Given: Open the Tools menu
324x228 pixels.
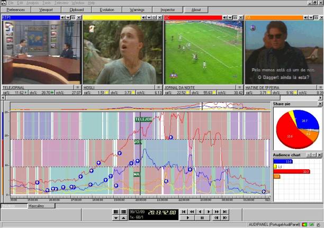Looking at the screenshot, I should (x=47, y=3).
